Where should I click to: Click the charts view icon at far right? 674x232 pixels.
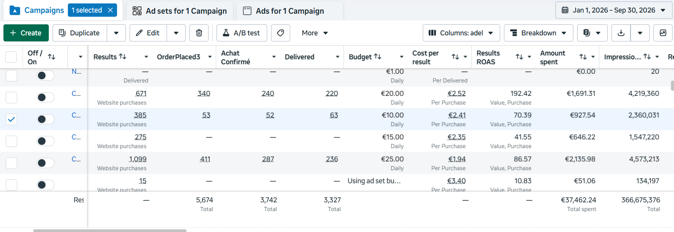[663, 33]
